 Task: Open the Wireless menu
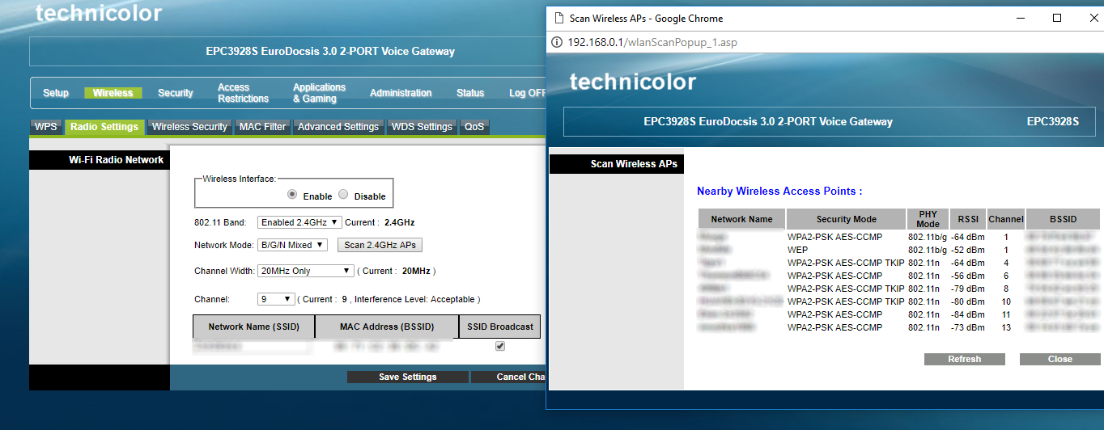(x=113, y=93)
